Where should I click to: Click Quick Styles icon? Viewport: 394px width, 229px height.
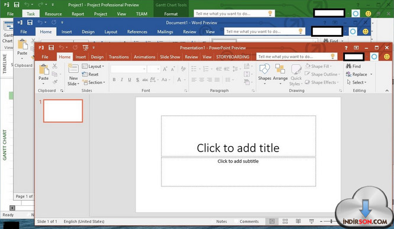(296, 69)
